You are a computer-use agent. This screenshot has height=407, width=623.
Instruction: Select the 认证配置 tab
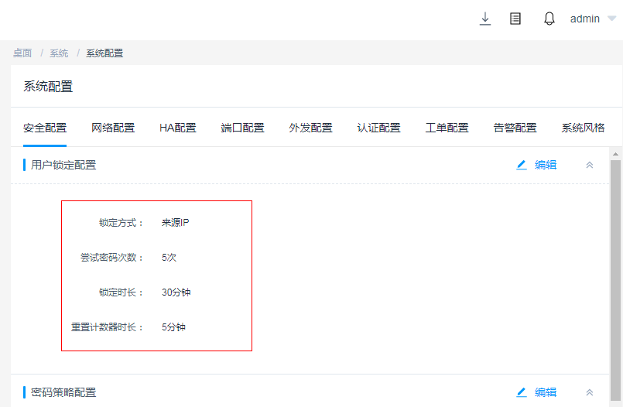[x=378, y=128]
